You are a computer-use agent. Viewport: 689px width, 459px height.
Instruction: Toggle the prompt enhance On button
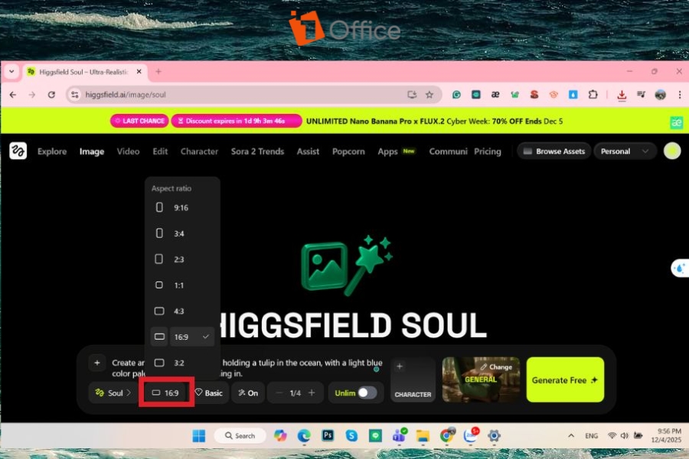pos(248,392)
